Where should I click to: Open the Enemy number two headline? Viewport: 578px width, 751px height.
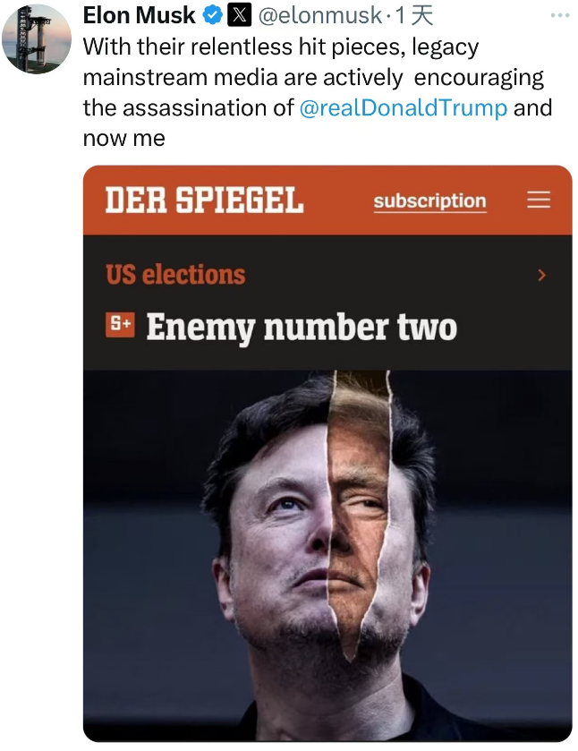pyautogui.click(x=302, y=327)
